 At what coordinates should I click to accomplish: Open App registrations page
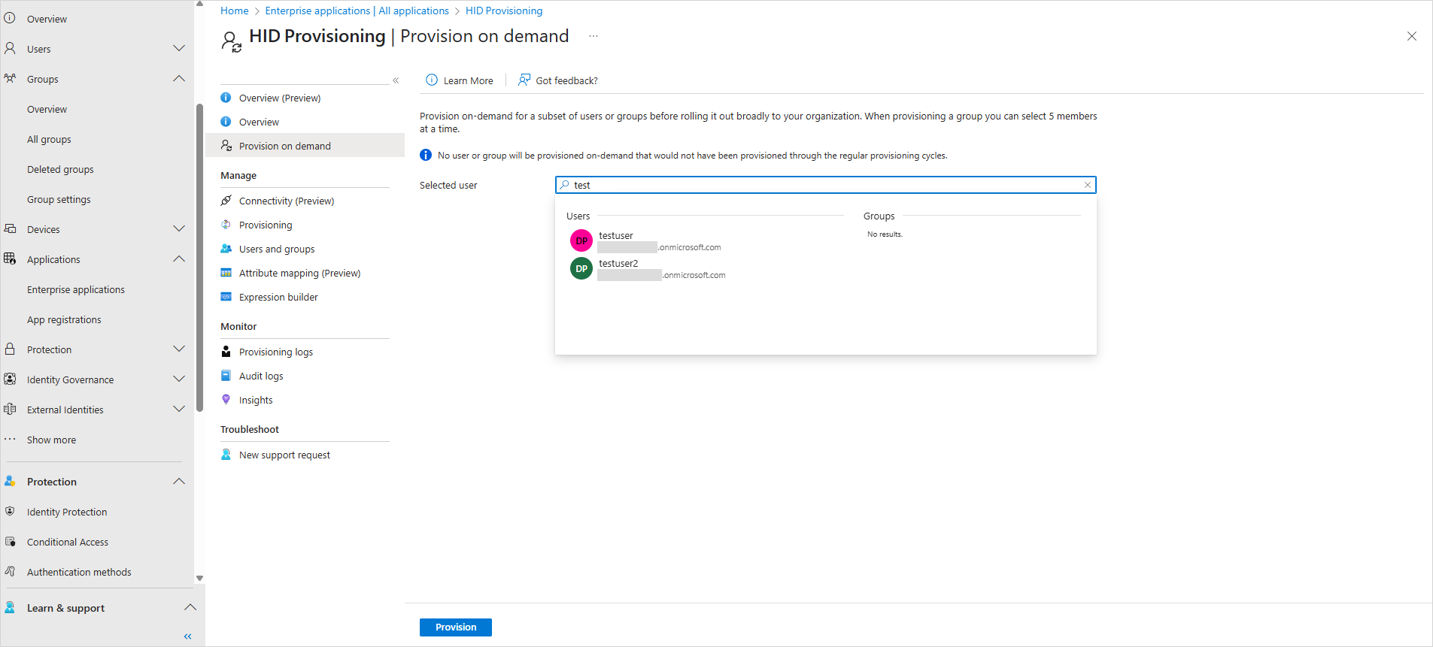pyautogui.click(x=64, y=319)
